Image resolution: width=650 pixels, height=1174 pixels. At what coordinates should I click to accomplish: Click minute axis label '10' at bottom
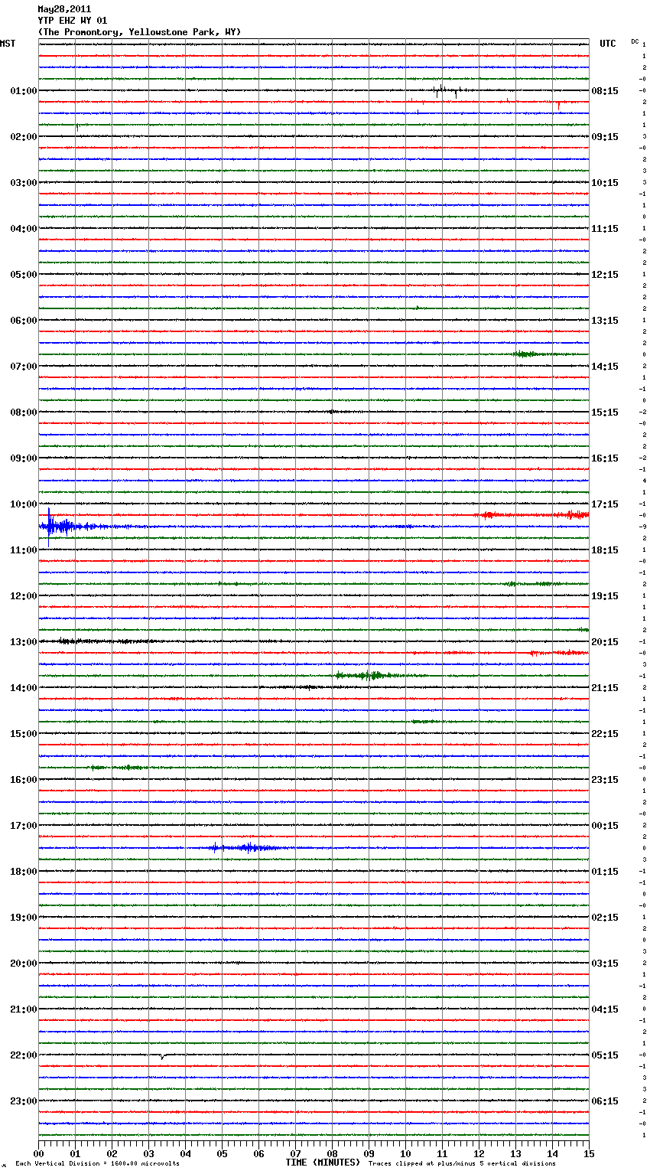coord(405,1153)
